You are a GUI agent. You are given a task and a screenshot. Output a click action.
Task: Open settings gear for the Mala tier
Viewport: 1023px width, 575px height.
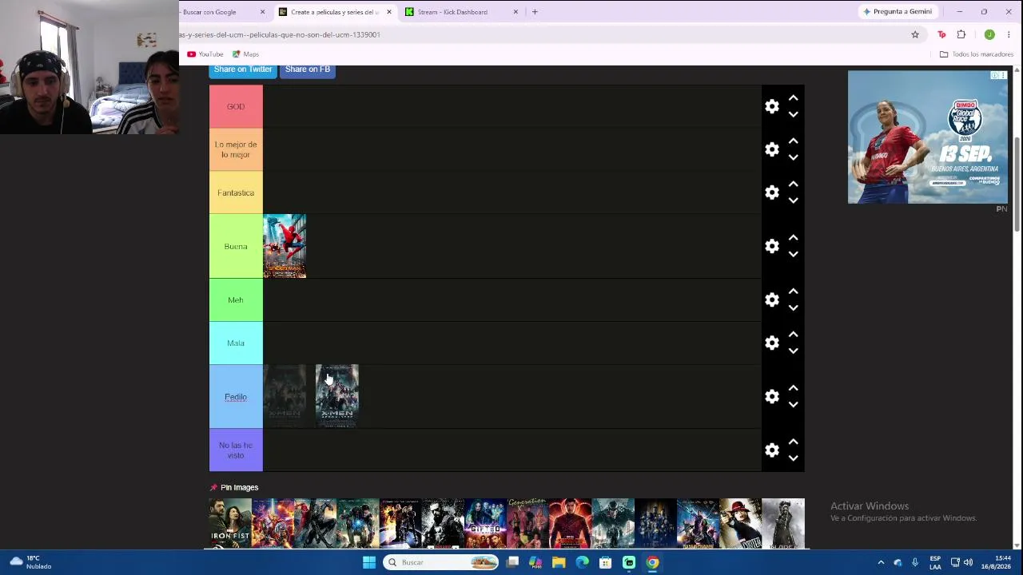[x=772, y=343]
